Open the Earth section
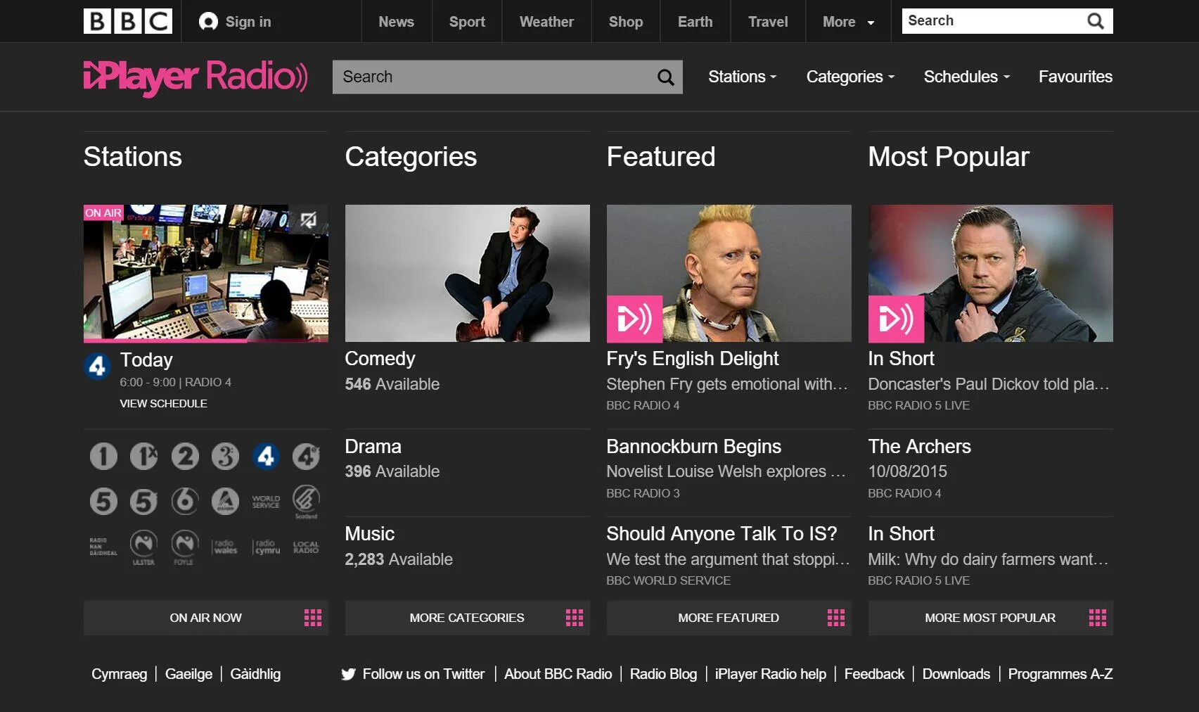 695,22
